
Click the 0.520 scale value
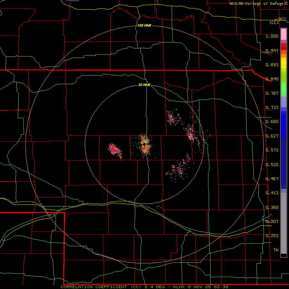pyautogui.click(x=272, y=165)
